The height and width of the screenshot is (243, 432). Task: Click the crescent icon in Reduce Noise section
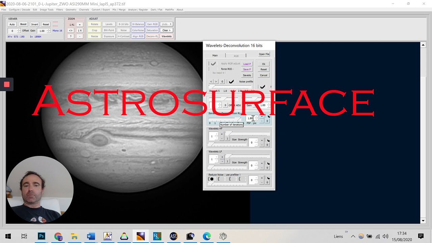[269, 178]
